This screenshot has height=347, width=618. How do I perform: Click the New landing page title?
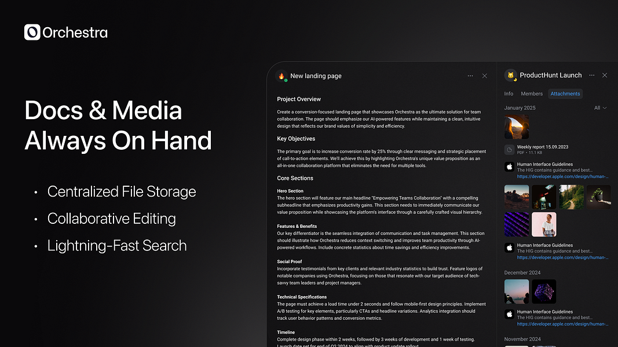click(x=316, y=76)
